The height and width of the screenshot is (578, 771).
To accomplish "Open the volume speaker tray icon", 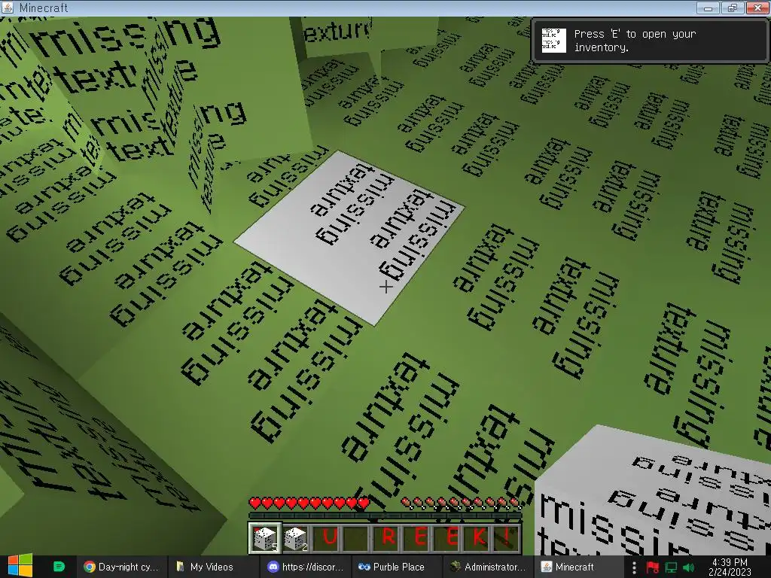I will coord(688,567).
